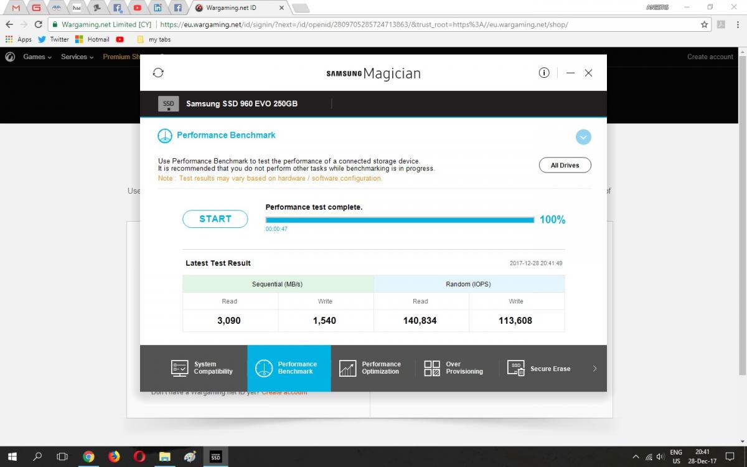This screenshot has height=467, width=747.
Task: Open Chrome from the taskbar
Action: coord(88,456)
